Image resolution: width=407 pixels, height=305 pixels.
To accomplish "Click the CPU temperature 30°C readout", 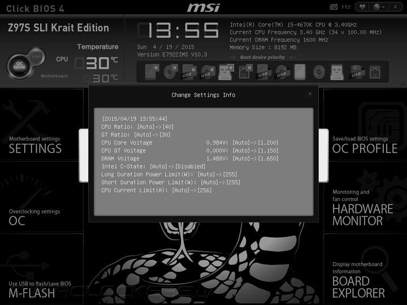I will click(96, 63).
